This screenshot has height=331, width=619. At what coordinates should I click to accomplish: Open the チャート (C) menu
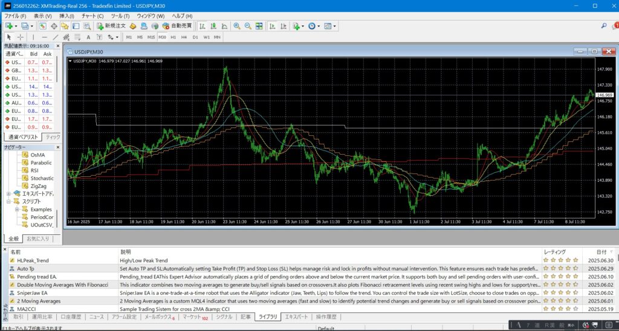(x=92, y=16)
